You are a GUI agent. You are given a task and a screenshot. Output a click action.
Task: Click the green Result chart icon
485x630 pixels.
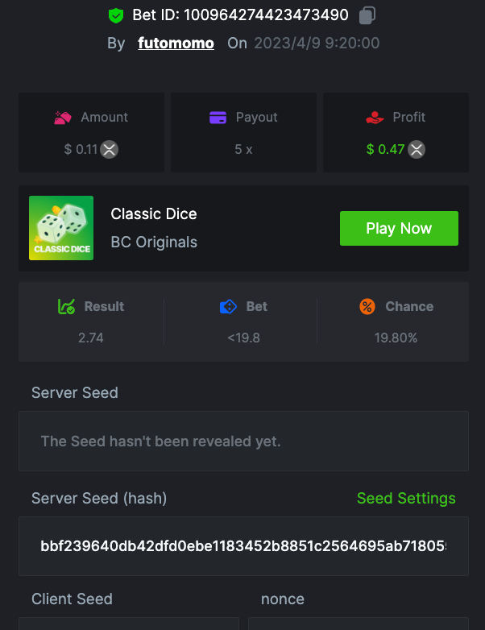[x=66, y=307]
